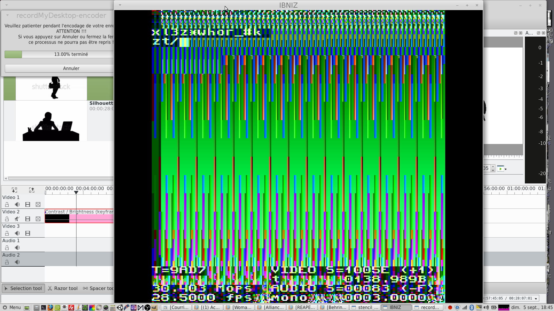
Task: Select the Razor tool
Action: [x=63, y=288]
